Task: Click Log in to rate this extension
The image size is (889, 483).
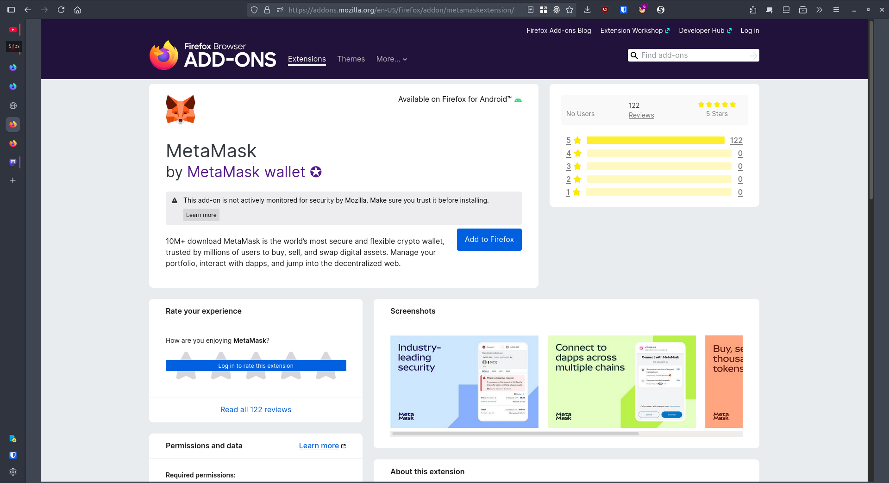Action: pyautogui.click(x=256, y=365)
